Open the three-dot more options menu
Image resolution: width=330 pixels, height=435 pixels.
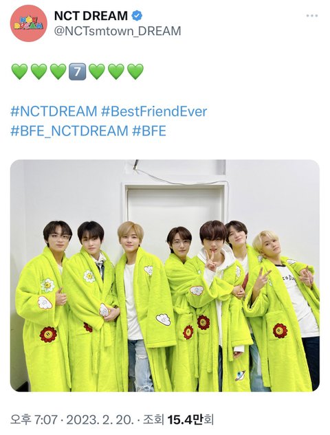[x=312, y=16]
